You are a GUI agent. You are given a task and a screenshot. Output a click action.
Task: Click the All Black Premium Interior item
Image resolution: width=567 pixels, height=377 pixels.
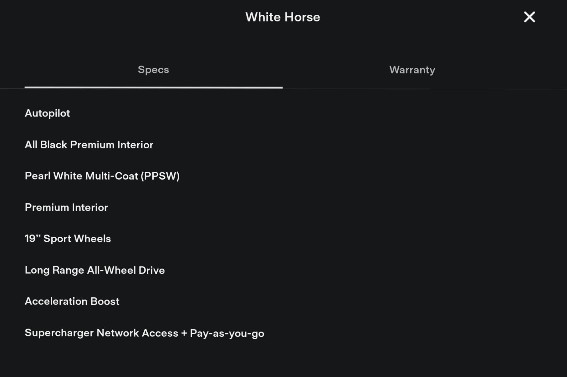click(x=89, y=145)
